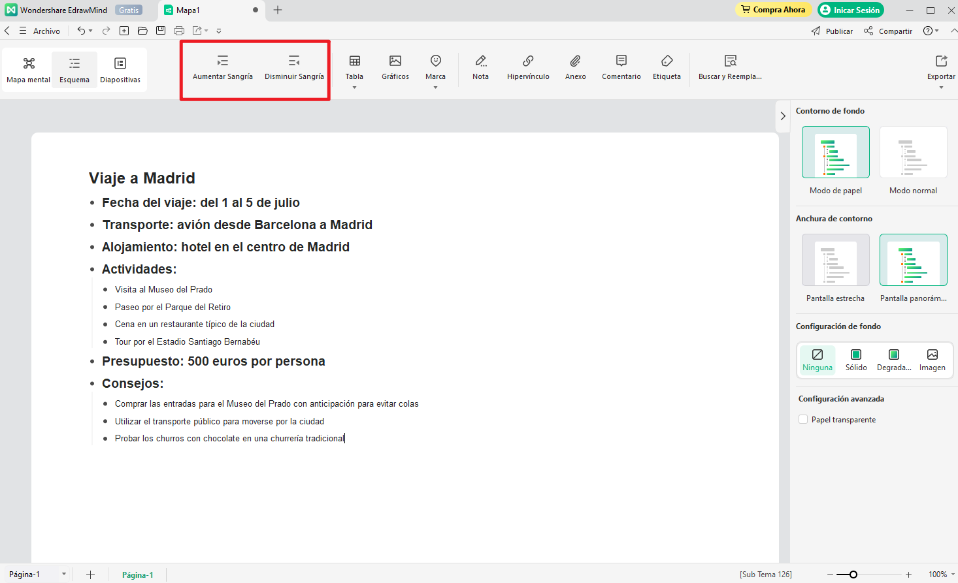The height and width of the screenshot is (583, 958).
Task: Click Compartir
Action: (x=887, y=31)
